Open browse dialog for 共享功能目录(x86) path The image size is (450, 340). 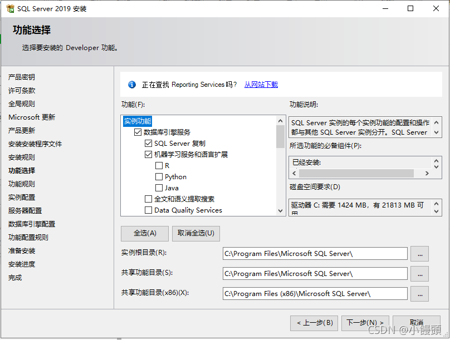(x=419, y=294)
